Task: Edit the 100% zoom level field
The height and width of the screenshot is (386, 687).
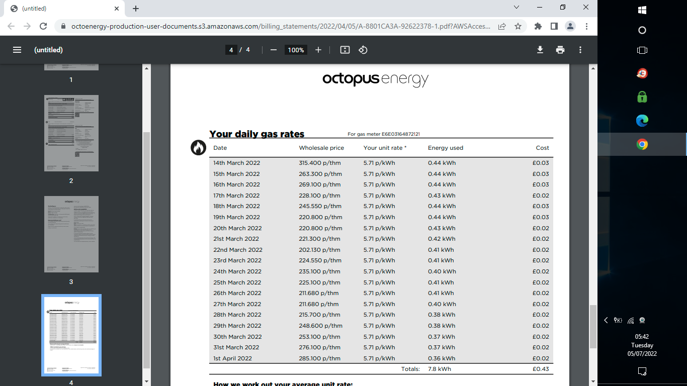Action: coord(296,50)
